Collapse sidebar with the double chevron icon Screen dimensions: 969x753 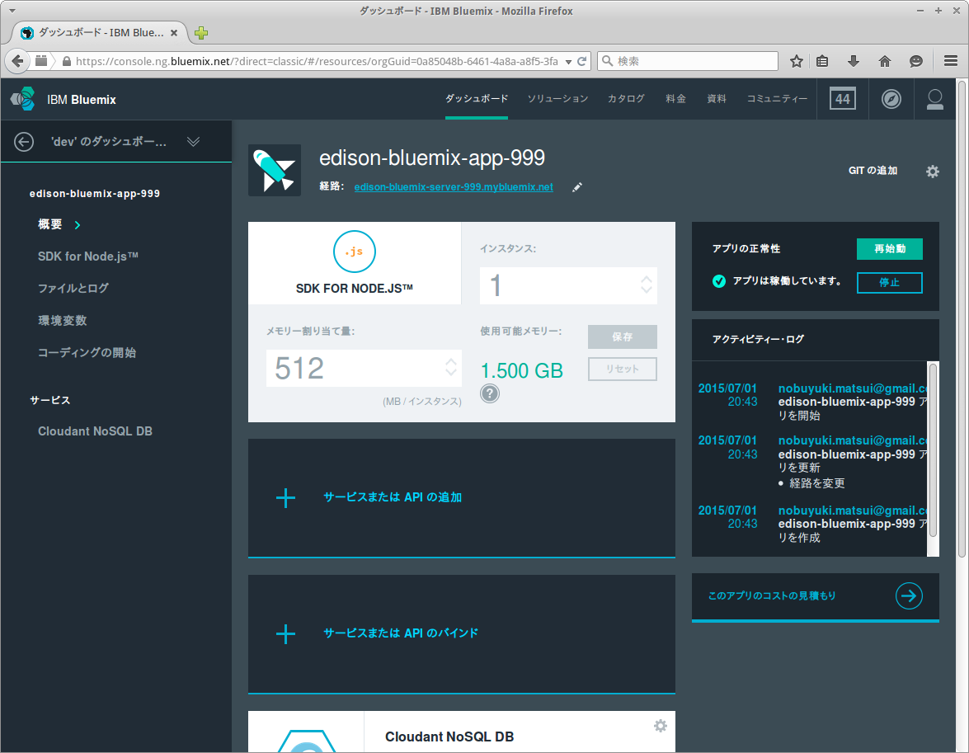coord(193,141)
